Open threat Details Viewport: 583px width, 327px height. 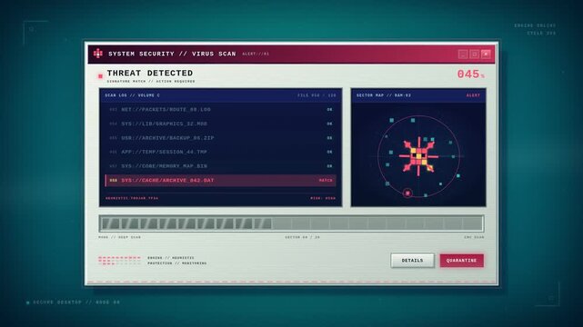point(412,261)
